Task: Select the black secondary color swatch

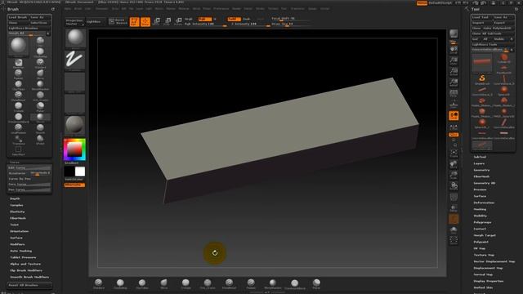Action: [69, 171]
